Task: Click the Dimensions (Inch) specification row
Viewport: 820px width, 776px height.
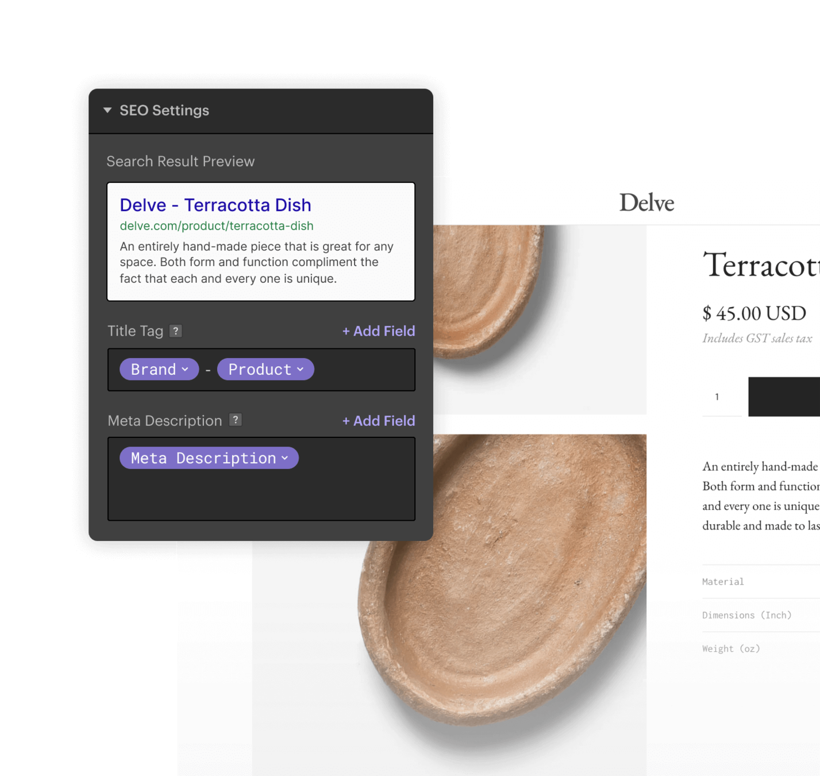Action: pyautogui.click(x=761, y=615)
